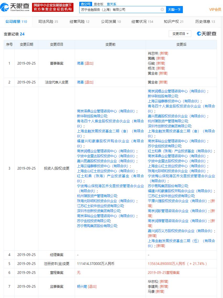Open the VIP会员 link
This screenshot has width=223, height=298.
tap(215, 9)
